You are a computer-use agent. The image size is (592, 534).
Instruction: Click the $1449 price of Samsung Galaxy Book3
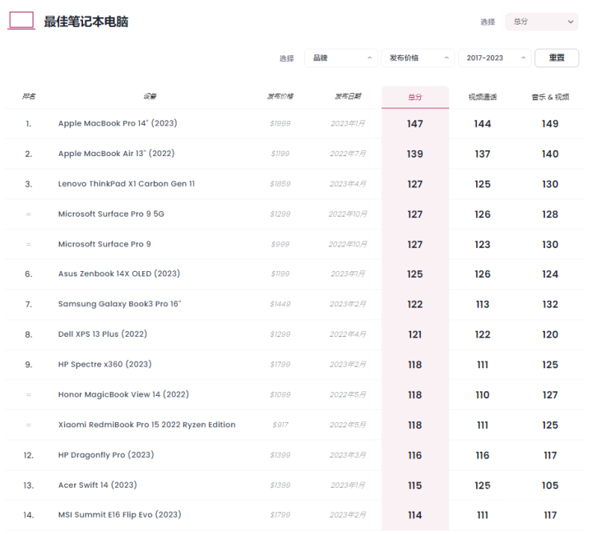tap(280, 304)
